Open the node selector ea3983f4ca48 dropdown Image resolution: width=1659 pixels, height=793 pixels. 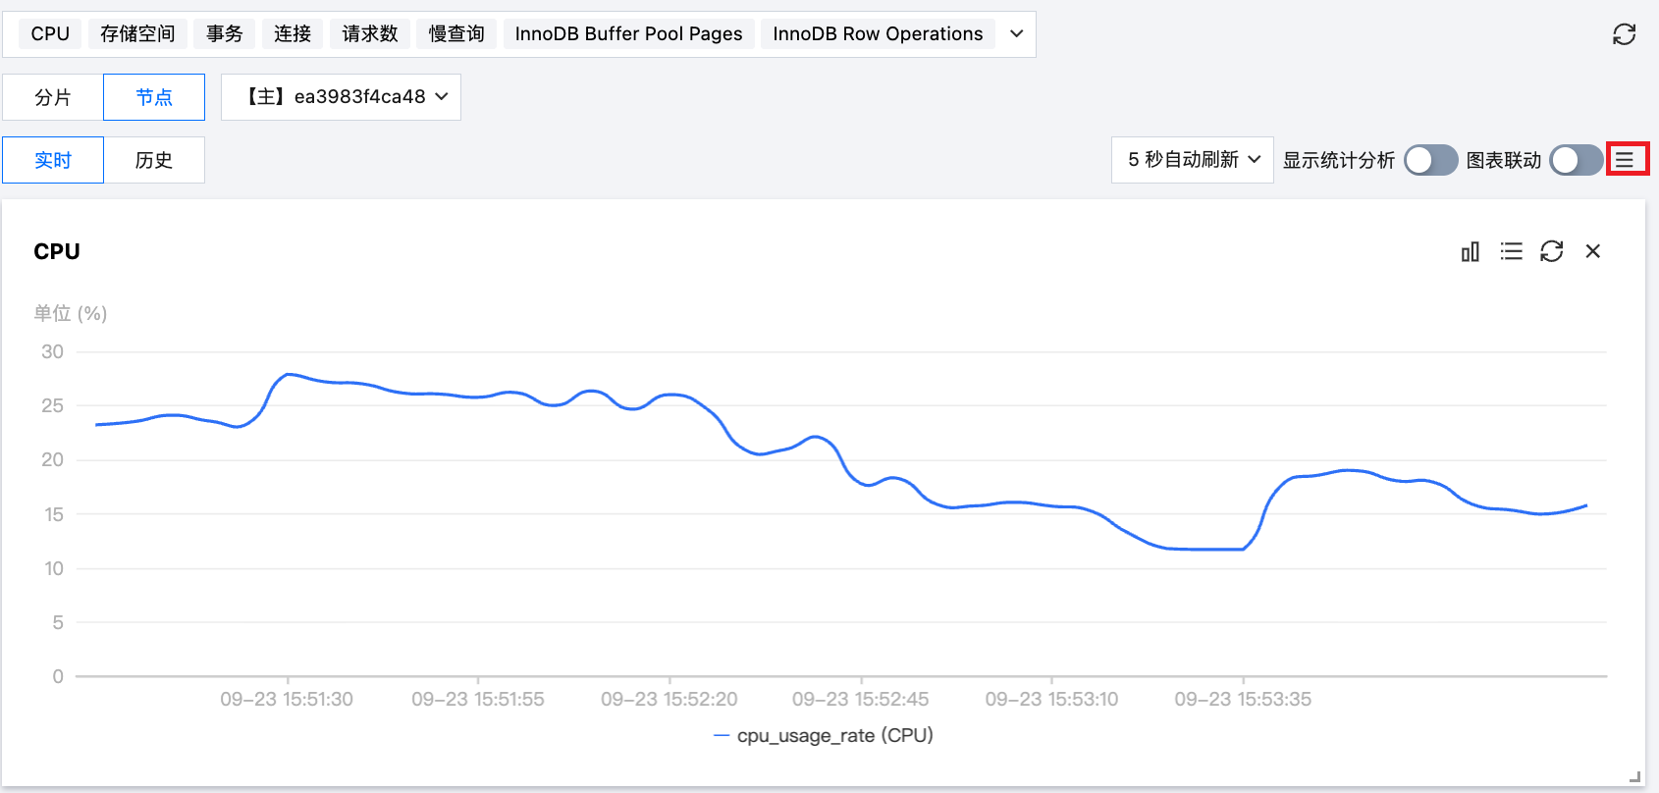[x=341, y=97]
